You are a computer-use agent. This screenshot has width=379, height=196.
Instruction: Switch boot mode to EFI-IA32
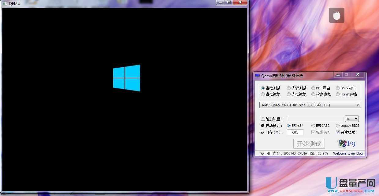point(313,125)
